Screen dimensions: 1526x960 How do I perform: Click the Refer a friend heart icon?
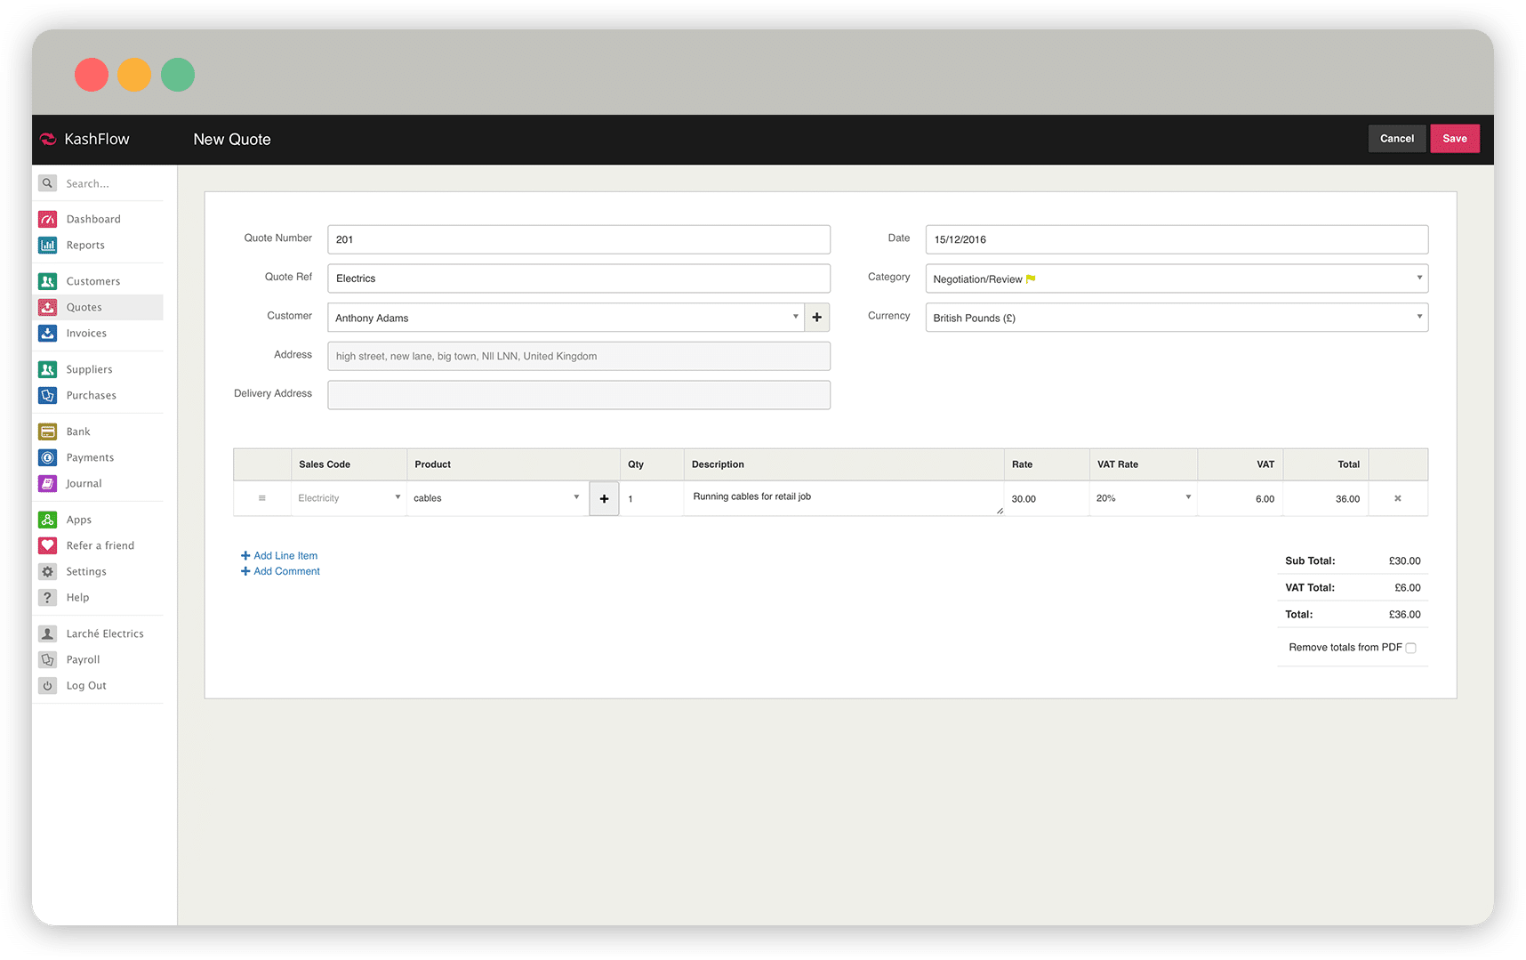coord(48,545)
